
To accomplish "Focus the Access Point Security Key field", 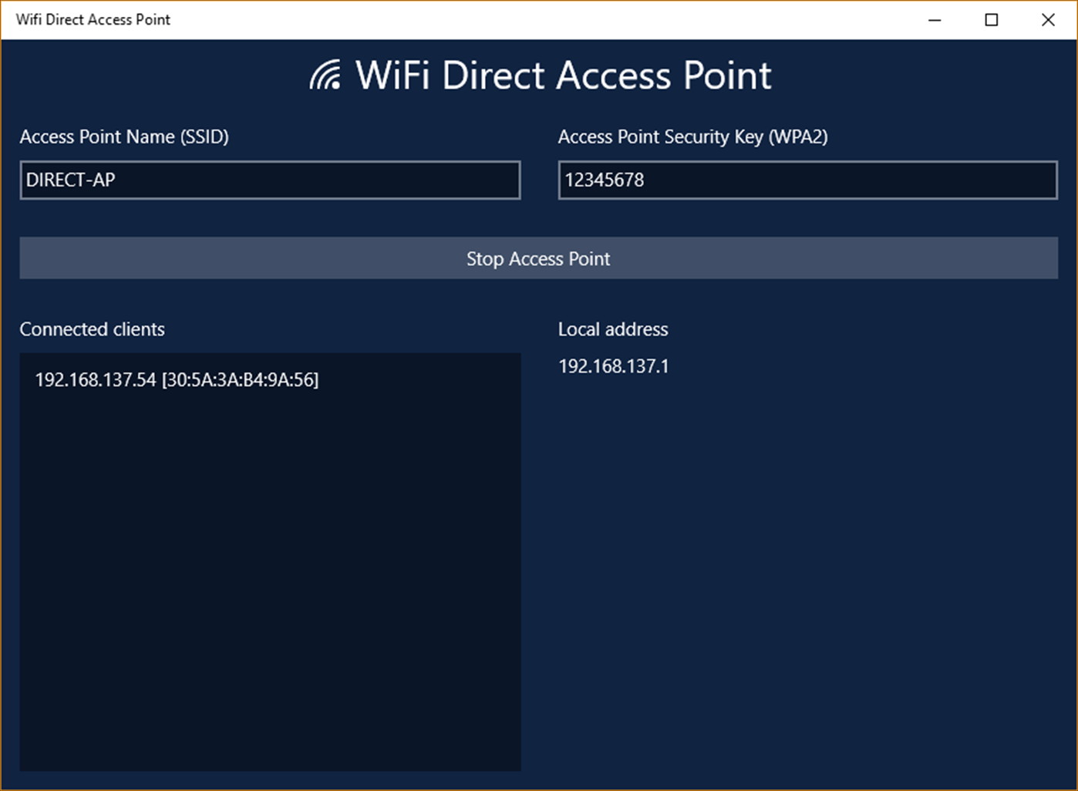I will pyautogui.click(x=807, y=180).
